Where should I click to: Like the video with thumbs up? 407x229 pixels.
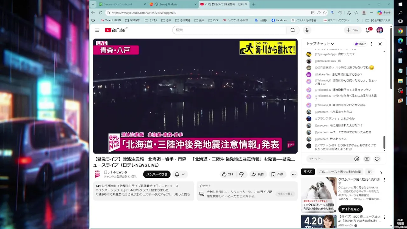(227, 174)
